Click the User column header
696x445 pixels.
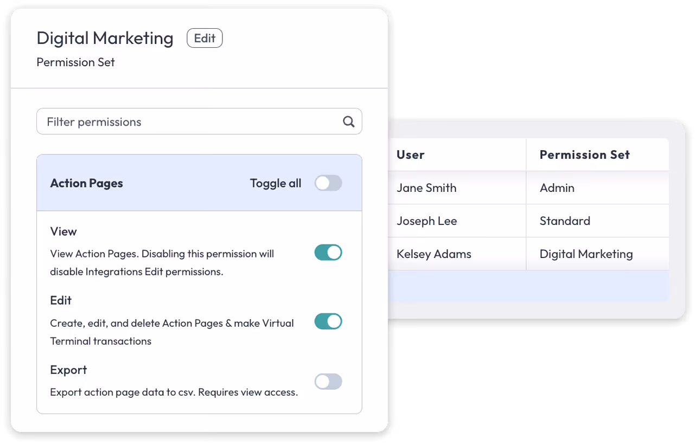(x=410, y=154)
